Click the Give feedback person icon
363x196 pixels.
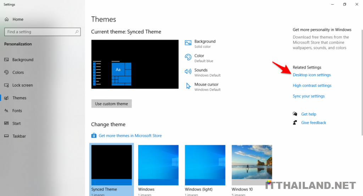(295, 123)
